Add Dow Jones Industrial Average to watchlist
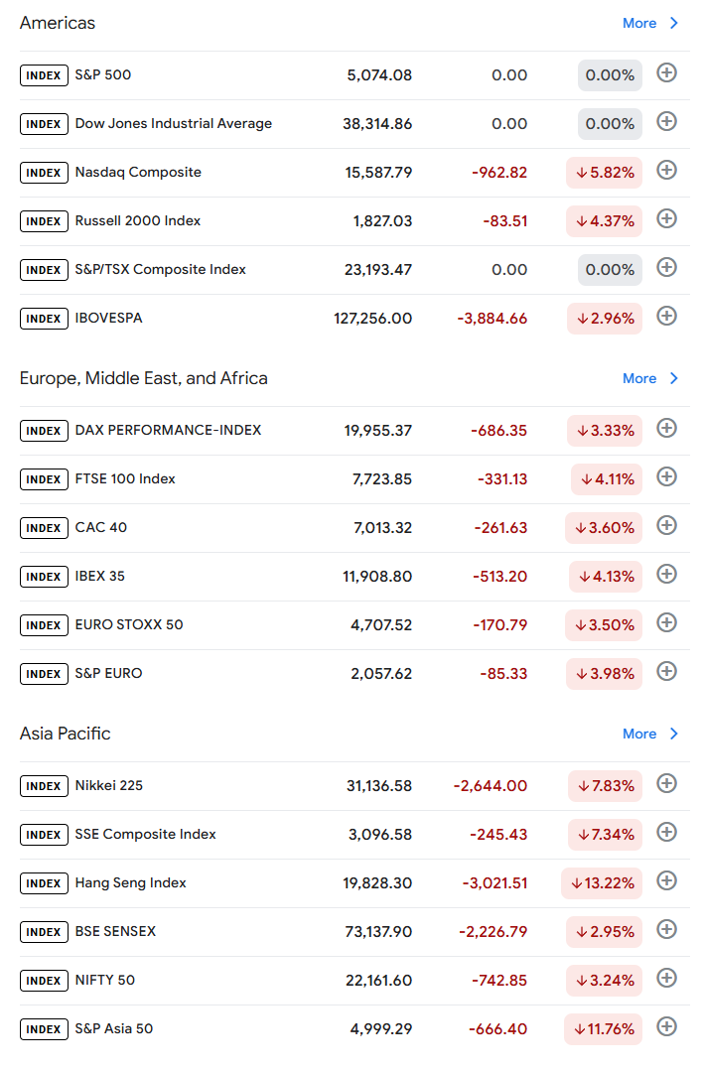This screenshot has height=1072, width=705. (666, 121)
